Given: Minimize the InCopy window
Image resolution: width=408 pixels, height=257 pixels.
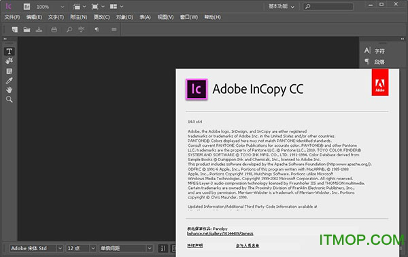Looking at the screenshot, I should pos(371,5).
